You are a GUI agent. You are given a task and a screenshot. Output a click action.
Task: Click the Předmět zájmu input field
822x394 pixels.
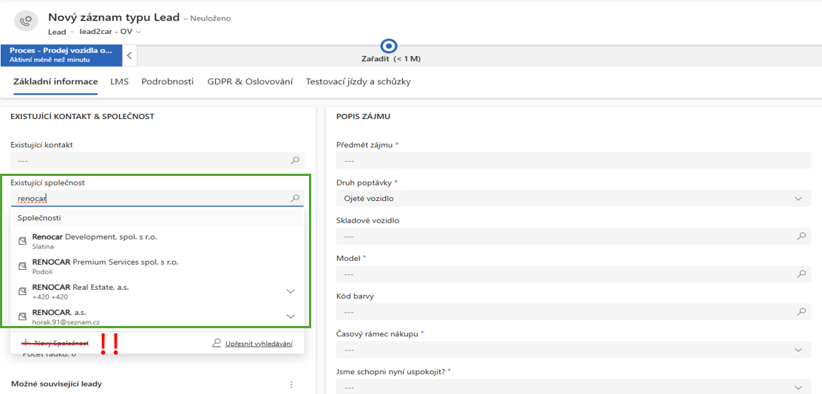[x=573, y=160]
